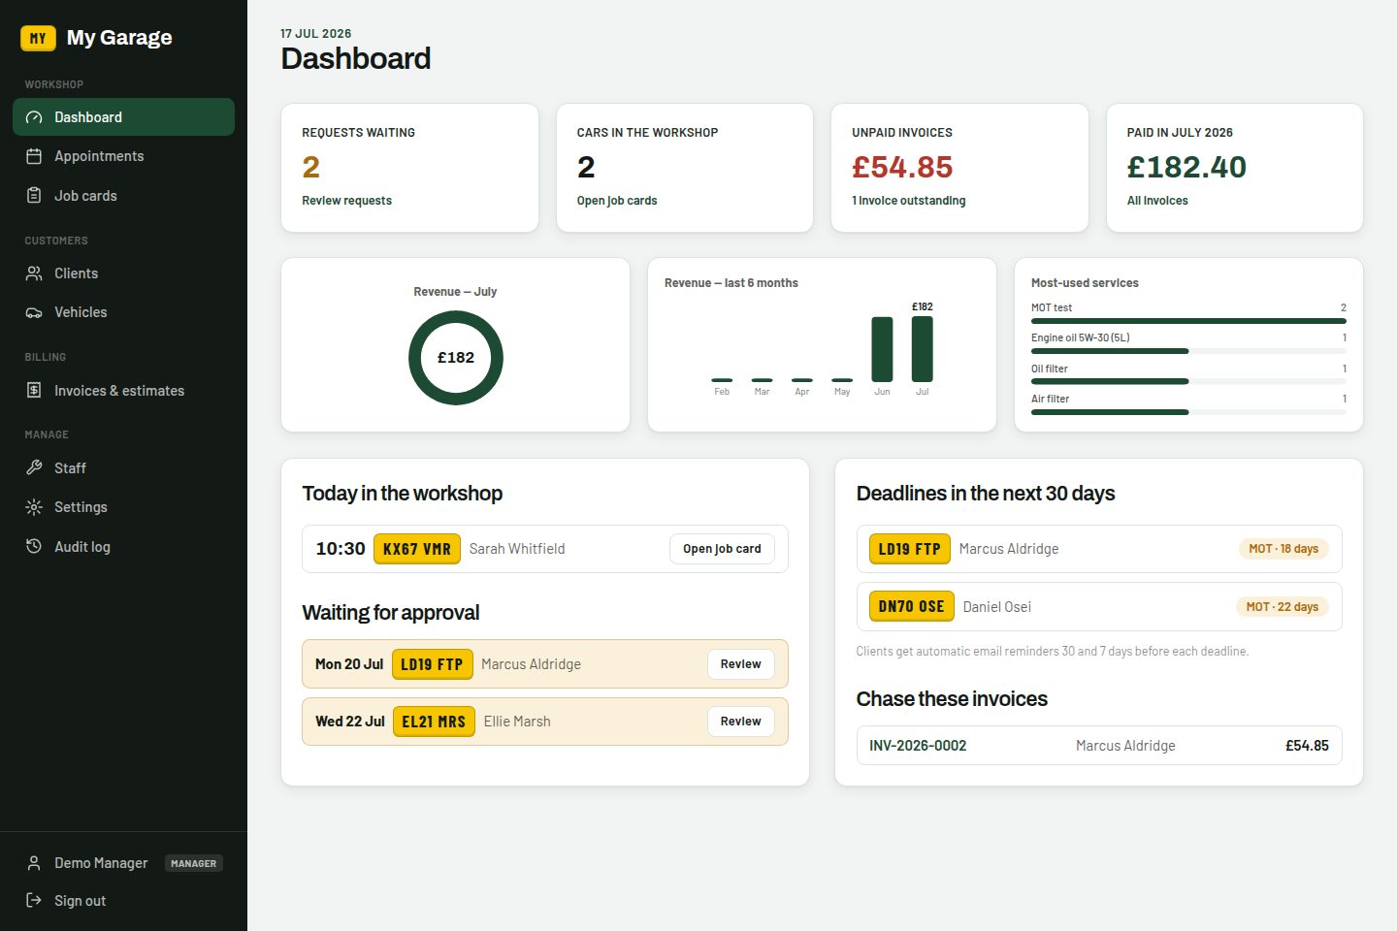The image size is (1397, 931).
Task: Click the Jul bar in the revenue chart
Action: [922, 349]
